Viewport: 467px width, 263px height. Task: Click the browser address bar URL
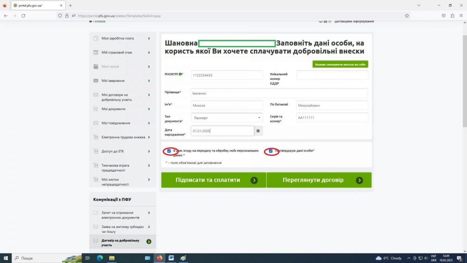click(x=119, y=16)
